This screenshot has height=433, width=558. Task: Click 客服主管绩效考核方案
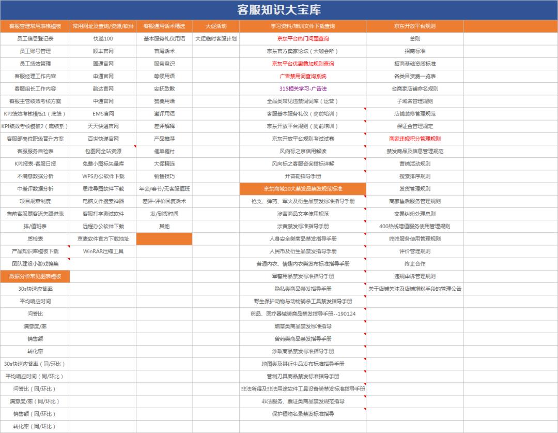[35, 101]
